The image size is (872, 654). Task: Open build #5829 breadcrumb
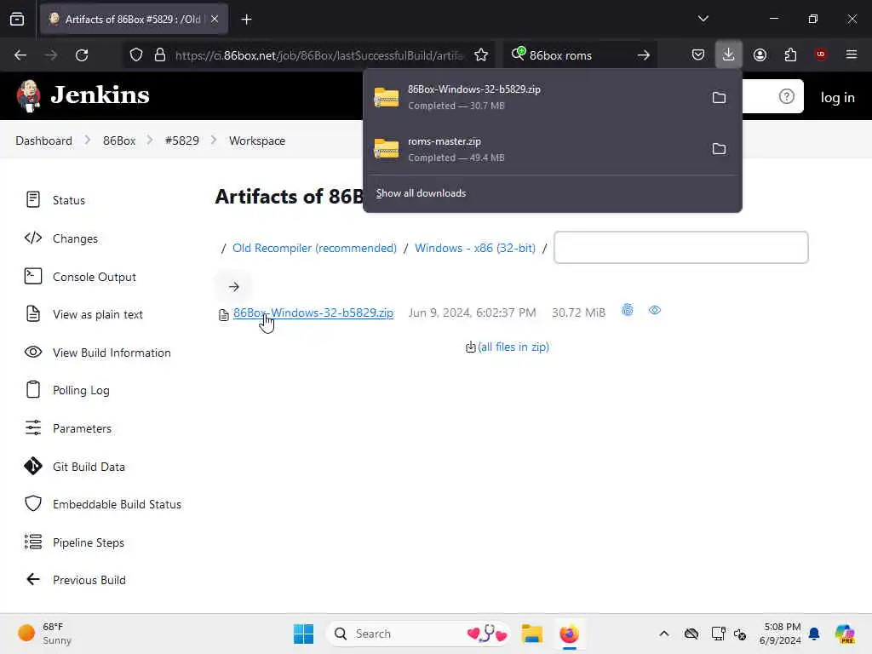pos(182,141)
